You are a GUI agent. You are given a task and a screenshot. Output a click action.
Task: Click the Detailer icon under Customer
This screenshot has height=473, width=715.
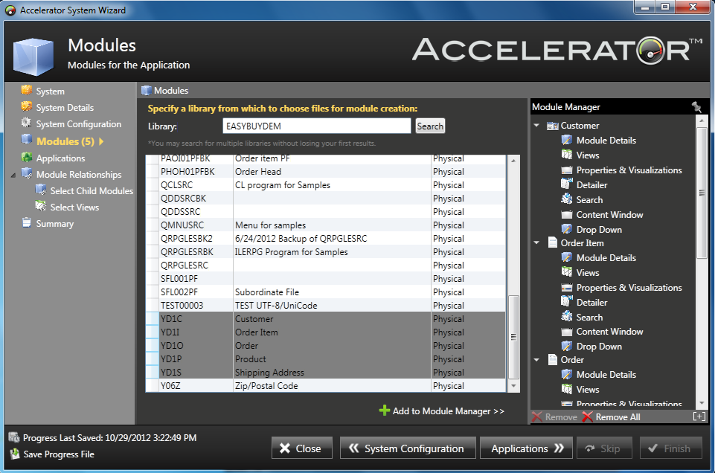coord(567,184)
